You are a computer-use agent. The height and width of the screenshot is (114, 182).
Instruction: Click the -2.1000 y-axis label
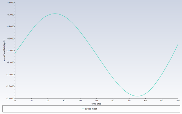10,62
